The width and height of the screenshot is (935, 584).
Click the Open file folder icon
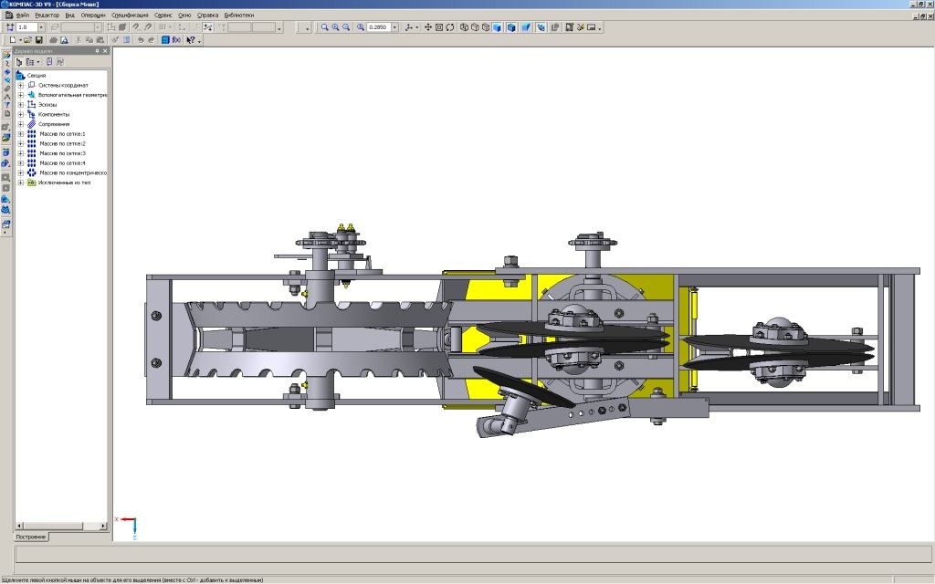tap(28, 40)
